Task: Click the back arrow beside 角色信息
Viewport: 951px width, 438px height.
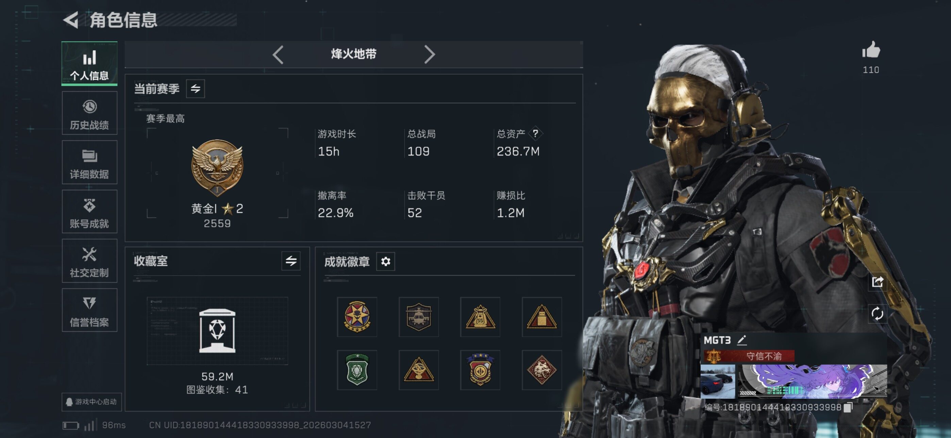Action: pos(71,20)
